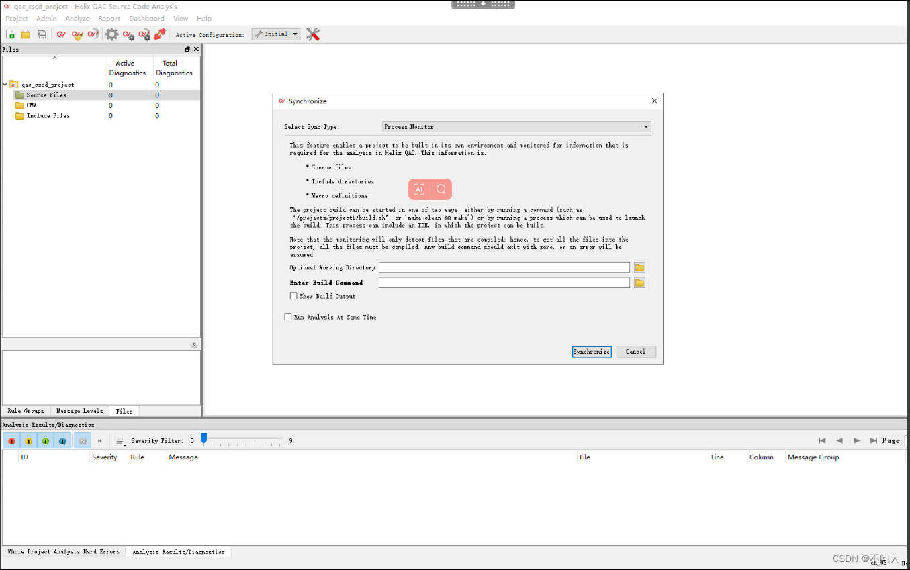Click the Analyze icon with small gear
The image size is (910, 570).
tap(128, 34)
